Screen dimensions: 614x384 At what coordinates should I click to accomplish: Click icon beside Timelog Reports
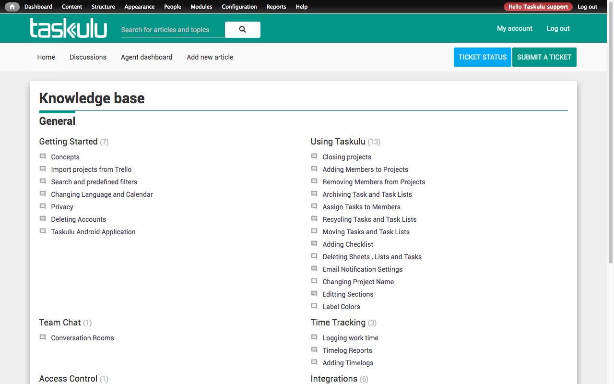pos(314,350)
